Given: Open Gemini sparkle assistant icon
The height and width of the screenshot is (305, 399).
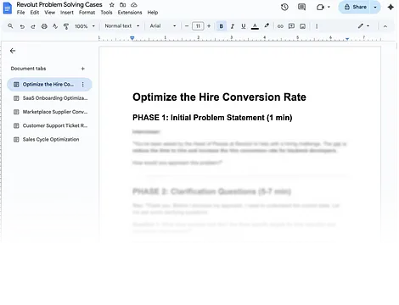Looking at the screenshot, I should point(391,7).
